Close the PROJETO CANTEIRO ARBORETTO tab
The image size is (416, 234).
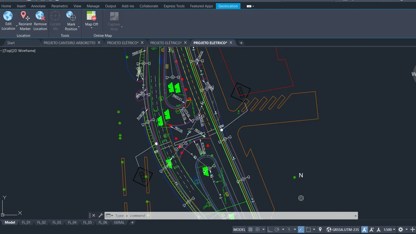(99, 43)
